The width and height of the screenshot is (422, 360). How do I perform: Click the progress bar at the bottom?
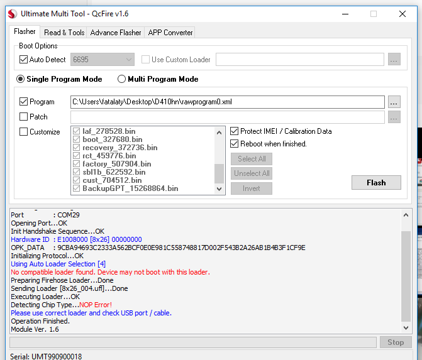(193, 342)
